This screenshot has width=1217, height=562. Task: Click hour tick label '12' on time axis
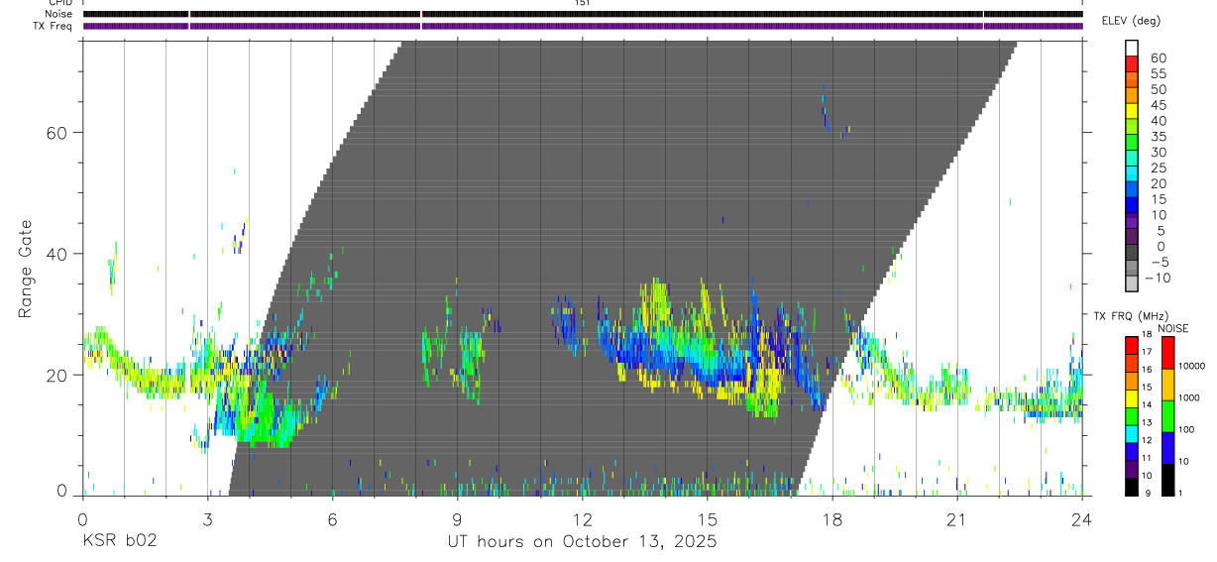click(582, 518)
